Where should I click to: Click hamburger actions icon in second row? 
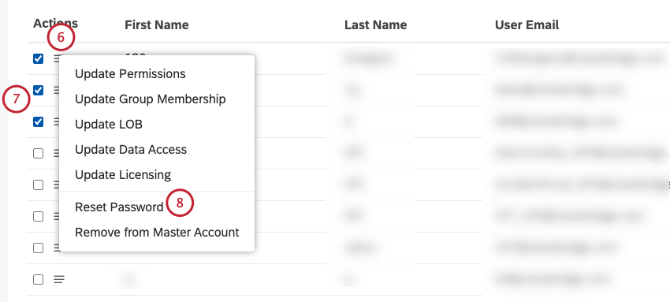point(57,91)
